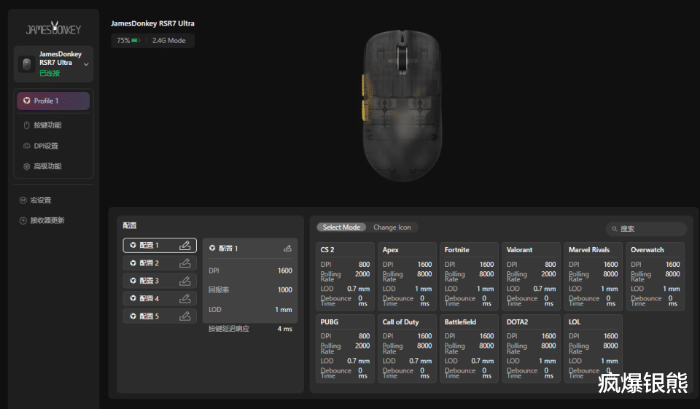
Task: Open 宏设置 macro settings
Action: [x=40, y=200]
